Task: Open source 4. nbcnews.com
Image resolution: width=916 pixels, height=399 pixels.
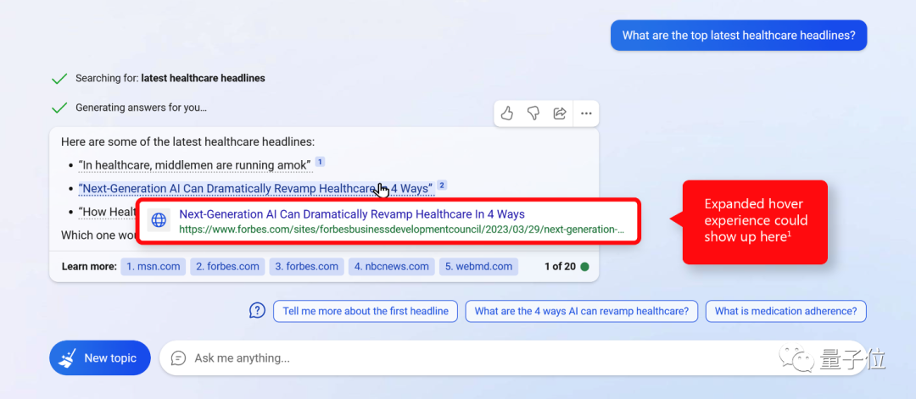Action: coord(392,267)
